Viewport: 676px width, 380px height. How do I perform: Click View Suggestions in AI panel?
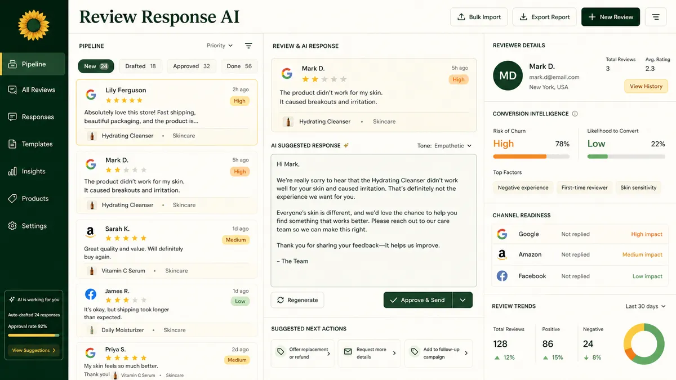[x=34, y=350]
